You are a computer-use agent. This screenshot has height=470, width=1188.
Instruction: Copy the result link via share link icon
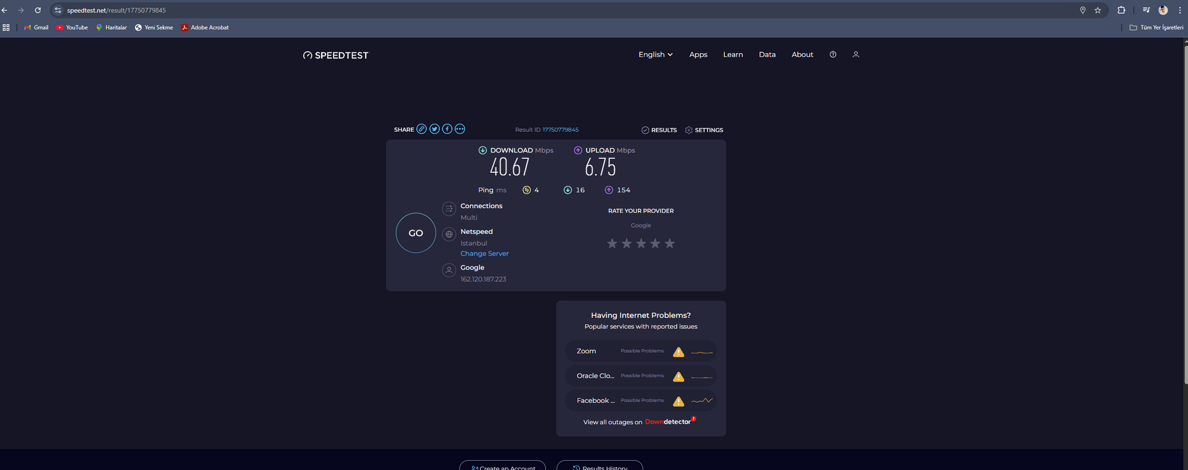[x=421, y=129]
